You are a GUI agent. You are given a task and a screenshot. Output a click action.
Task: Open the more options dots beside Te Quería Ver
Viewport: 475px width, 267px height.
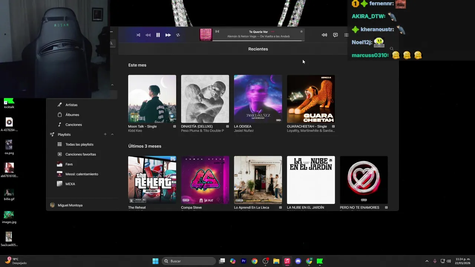273,32
